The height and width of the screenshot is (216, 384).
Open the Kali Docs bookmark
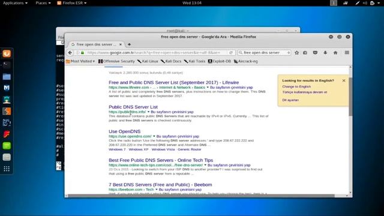click(171, 61)
